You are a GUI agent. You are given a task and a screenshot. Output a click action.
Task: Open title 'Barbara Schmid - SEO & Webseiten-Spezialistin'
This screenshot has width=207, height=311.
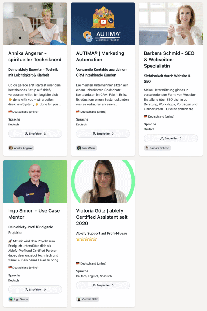coord(169,60)
